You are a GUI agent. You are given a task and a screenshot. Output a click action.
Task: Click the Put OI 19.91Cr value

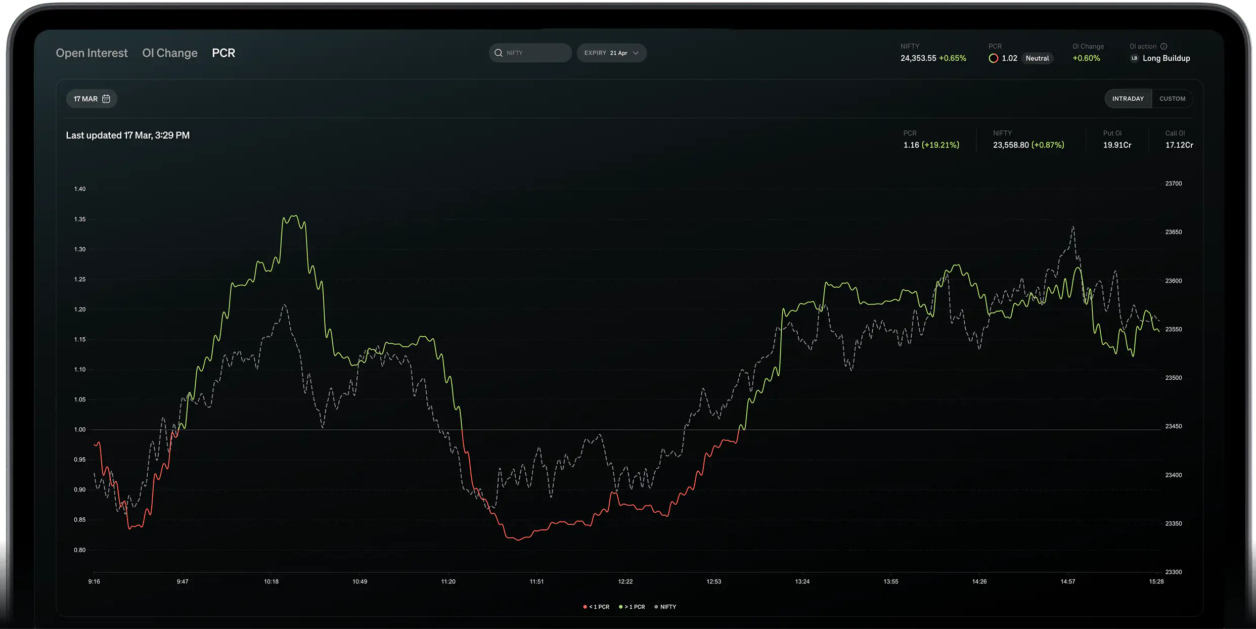(x=1117, y=145)
